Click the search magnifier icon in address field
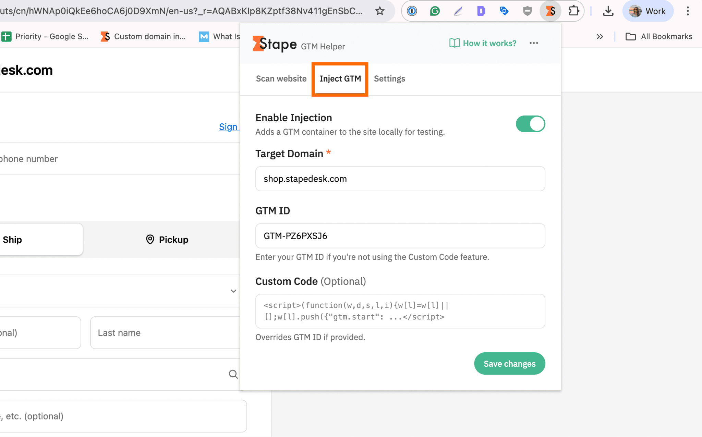The image size is (702, 437). click(x=233, y=374)
